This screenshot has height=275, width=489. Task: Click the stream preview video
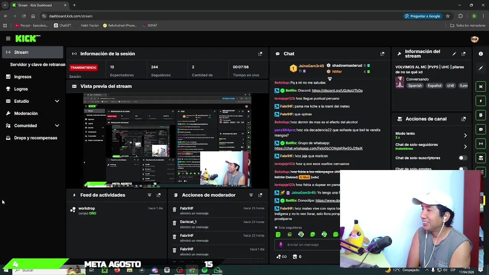(167, 140)
